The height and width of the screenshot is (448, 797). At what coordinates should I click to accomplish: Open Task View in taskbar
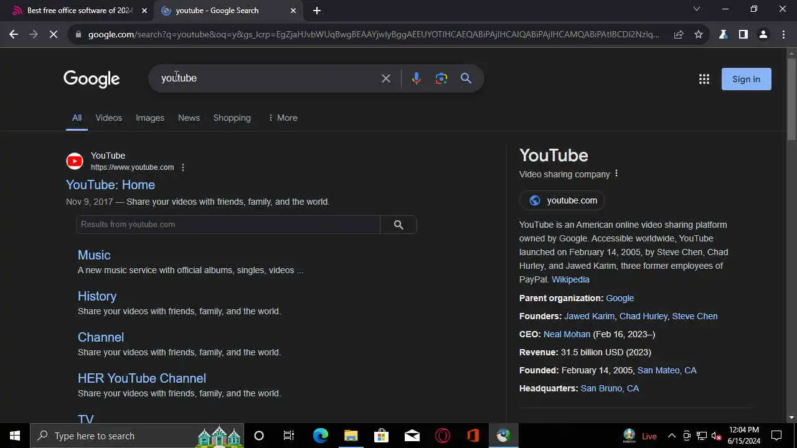[x=289, y=436]
